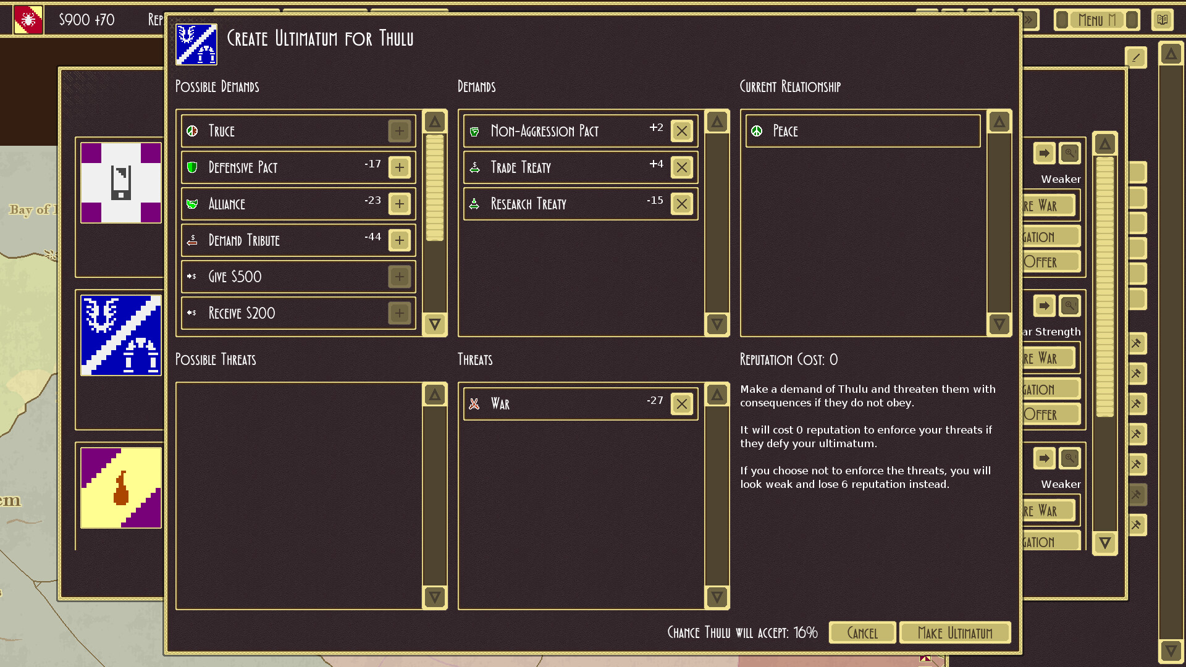Remove the War threat from the ultimatum
Screen dimensions: 1186x667
pos(682,403)
